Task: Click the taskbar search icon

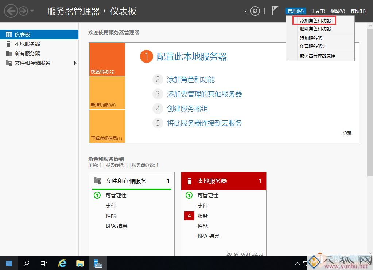Action: point(26,263)
